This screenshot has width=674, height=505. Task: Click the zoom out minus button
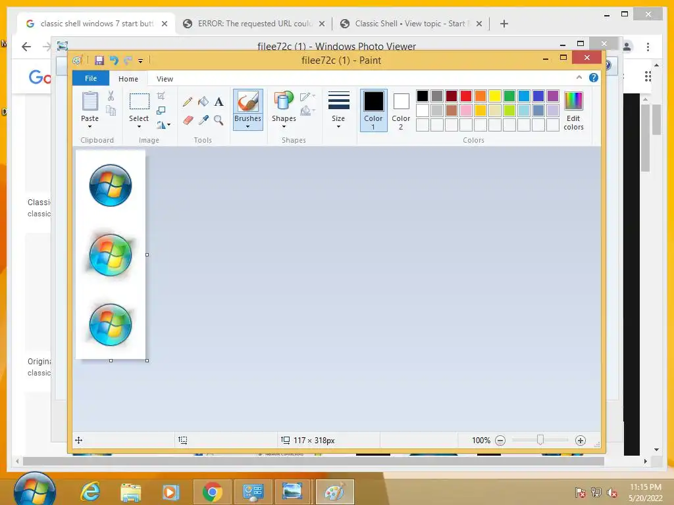[500, 440]
